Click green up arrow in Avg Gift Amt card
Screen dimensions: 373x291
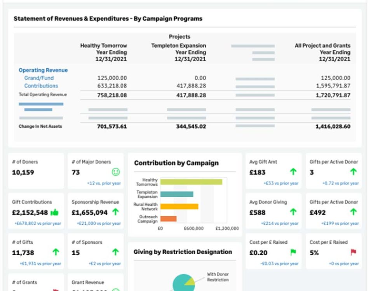(x=293, y=171)
